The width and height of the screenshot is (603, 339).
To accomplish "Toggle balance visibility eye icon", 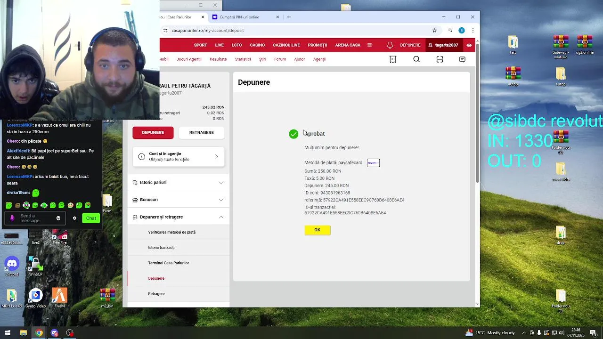I will click(469, 45).
